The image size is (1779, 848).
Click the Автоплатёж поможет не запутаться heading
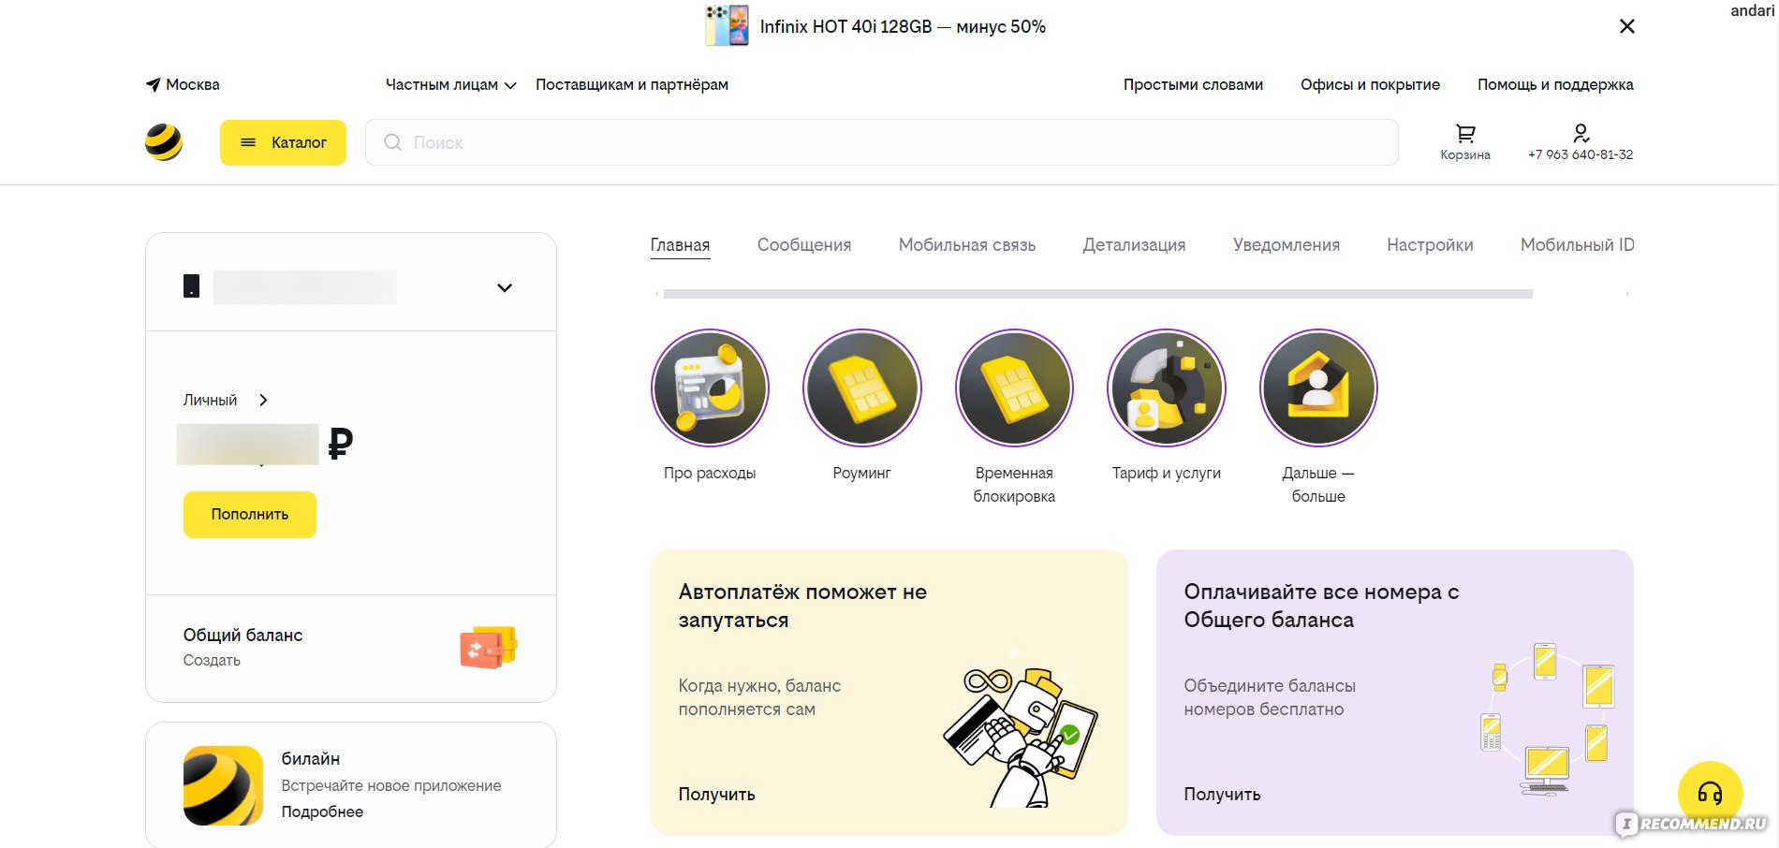(x=802, y=606)
